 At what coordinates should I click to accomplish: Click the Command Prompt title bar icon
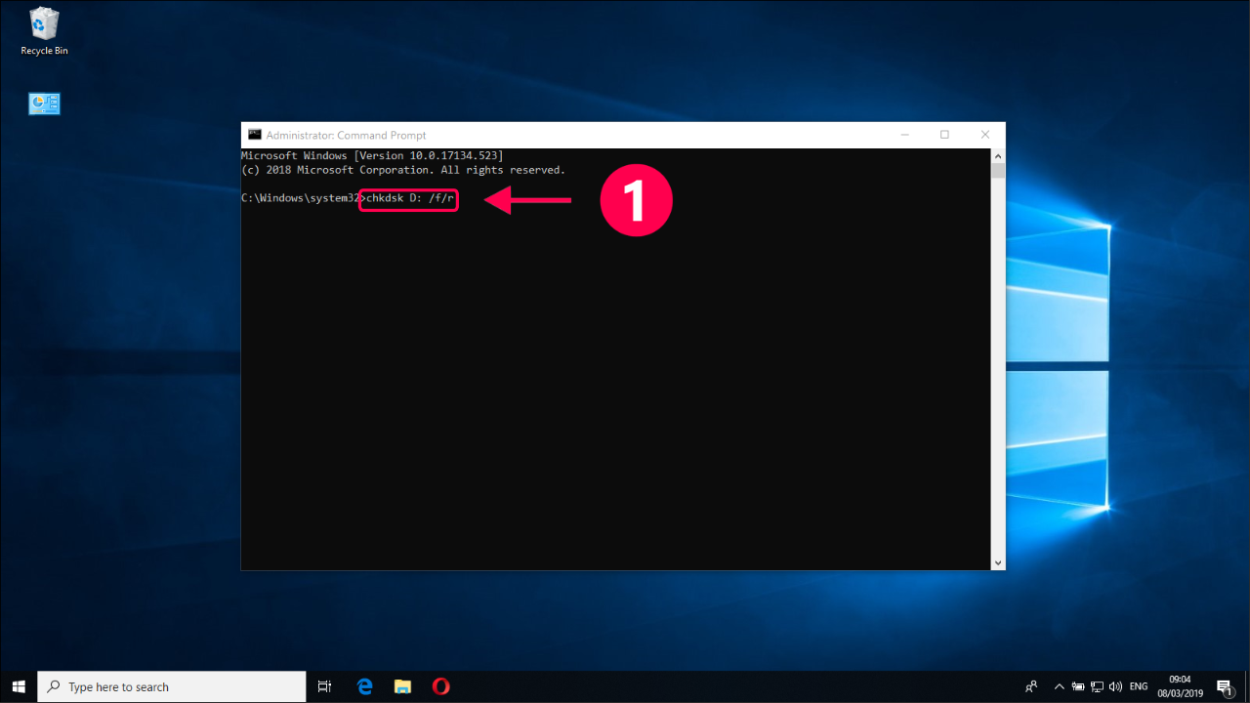tap(254, 135)
